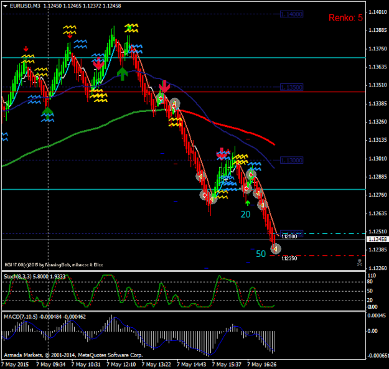This screenshot has height=369, width=389.
Task: Click the 1.12350 red dashed line label
Action: 289,258
